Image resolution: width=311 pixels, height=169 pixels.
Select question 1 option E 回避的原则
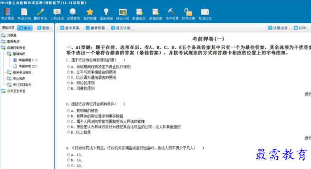[69, 89]
